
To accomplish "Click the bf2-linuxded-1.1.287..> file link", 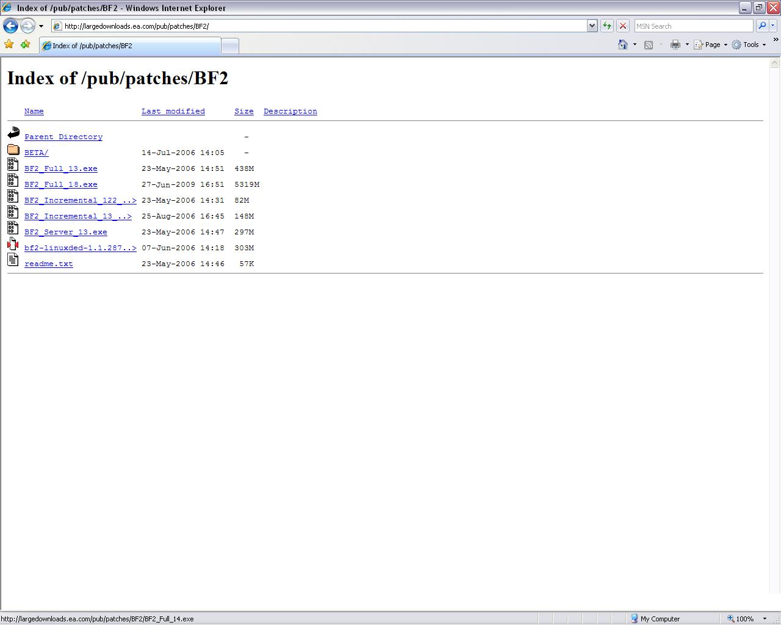I will click(81, 248).
